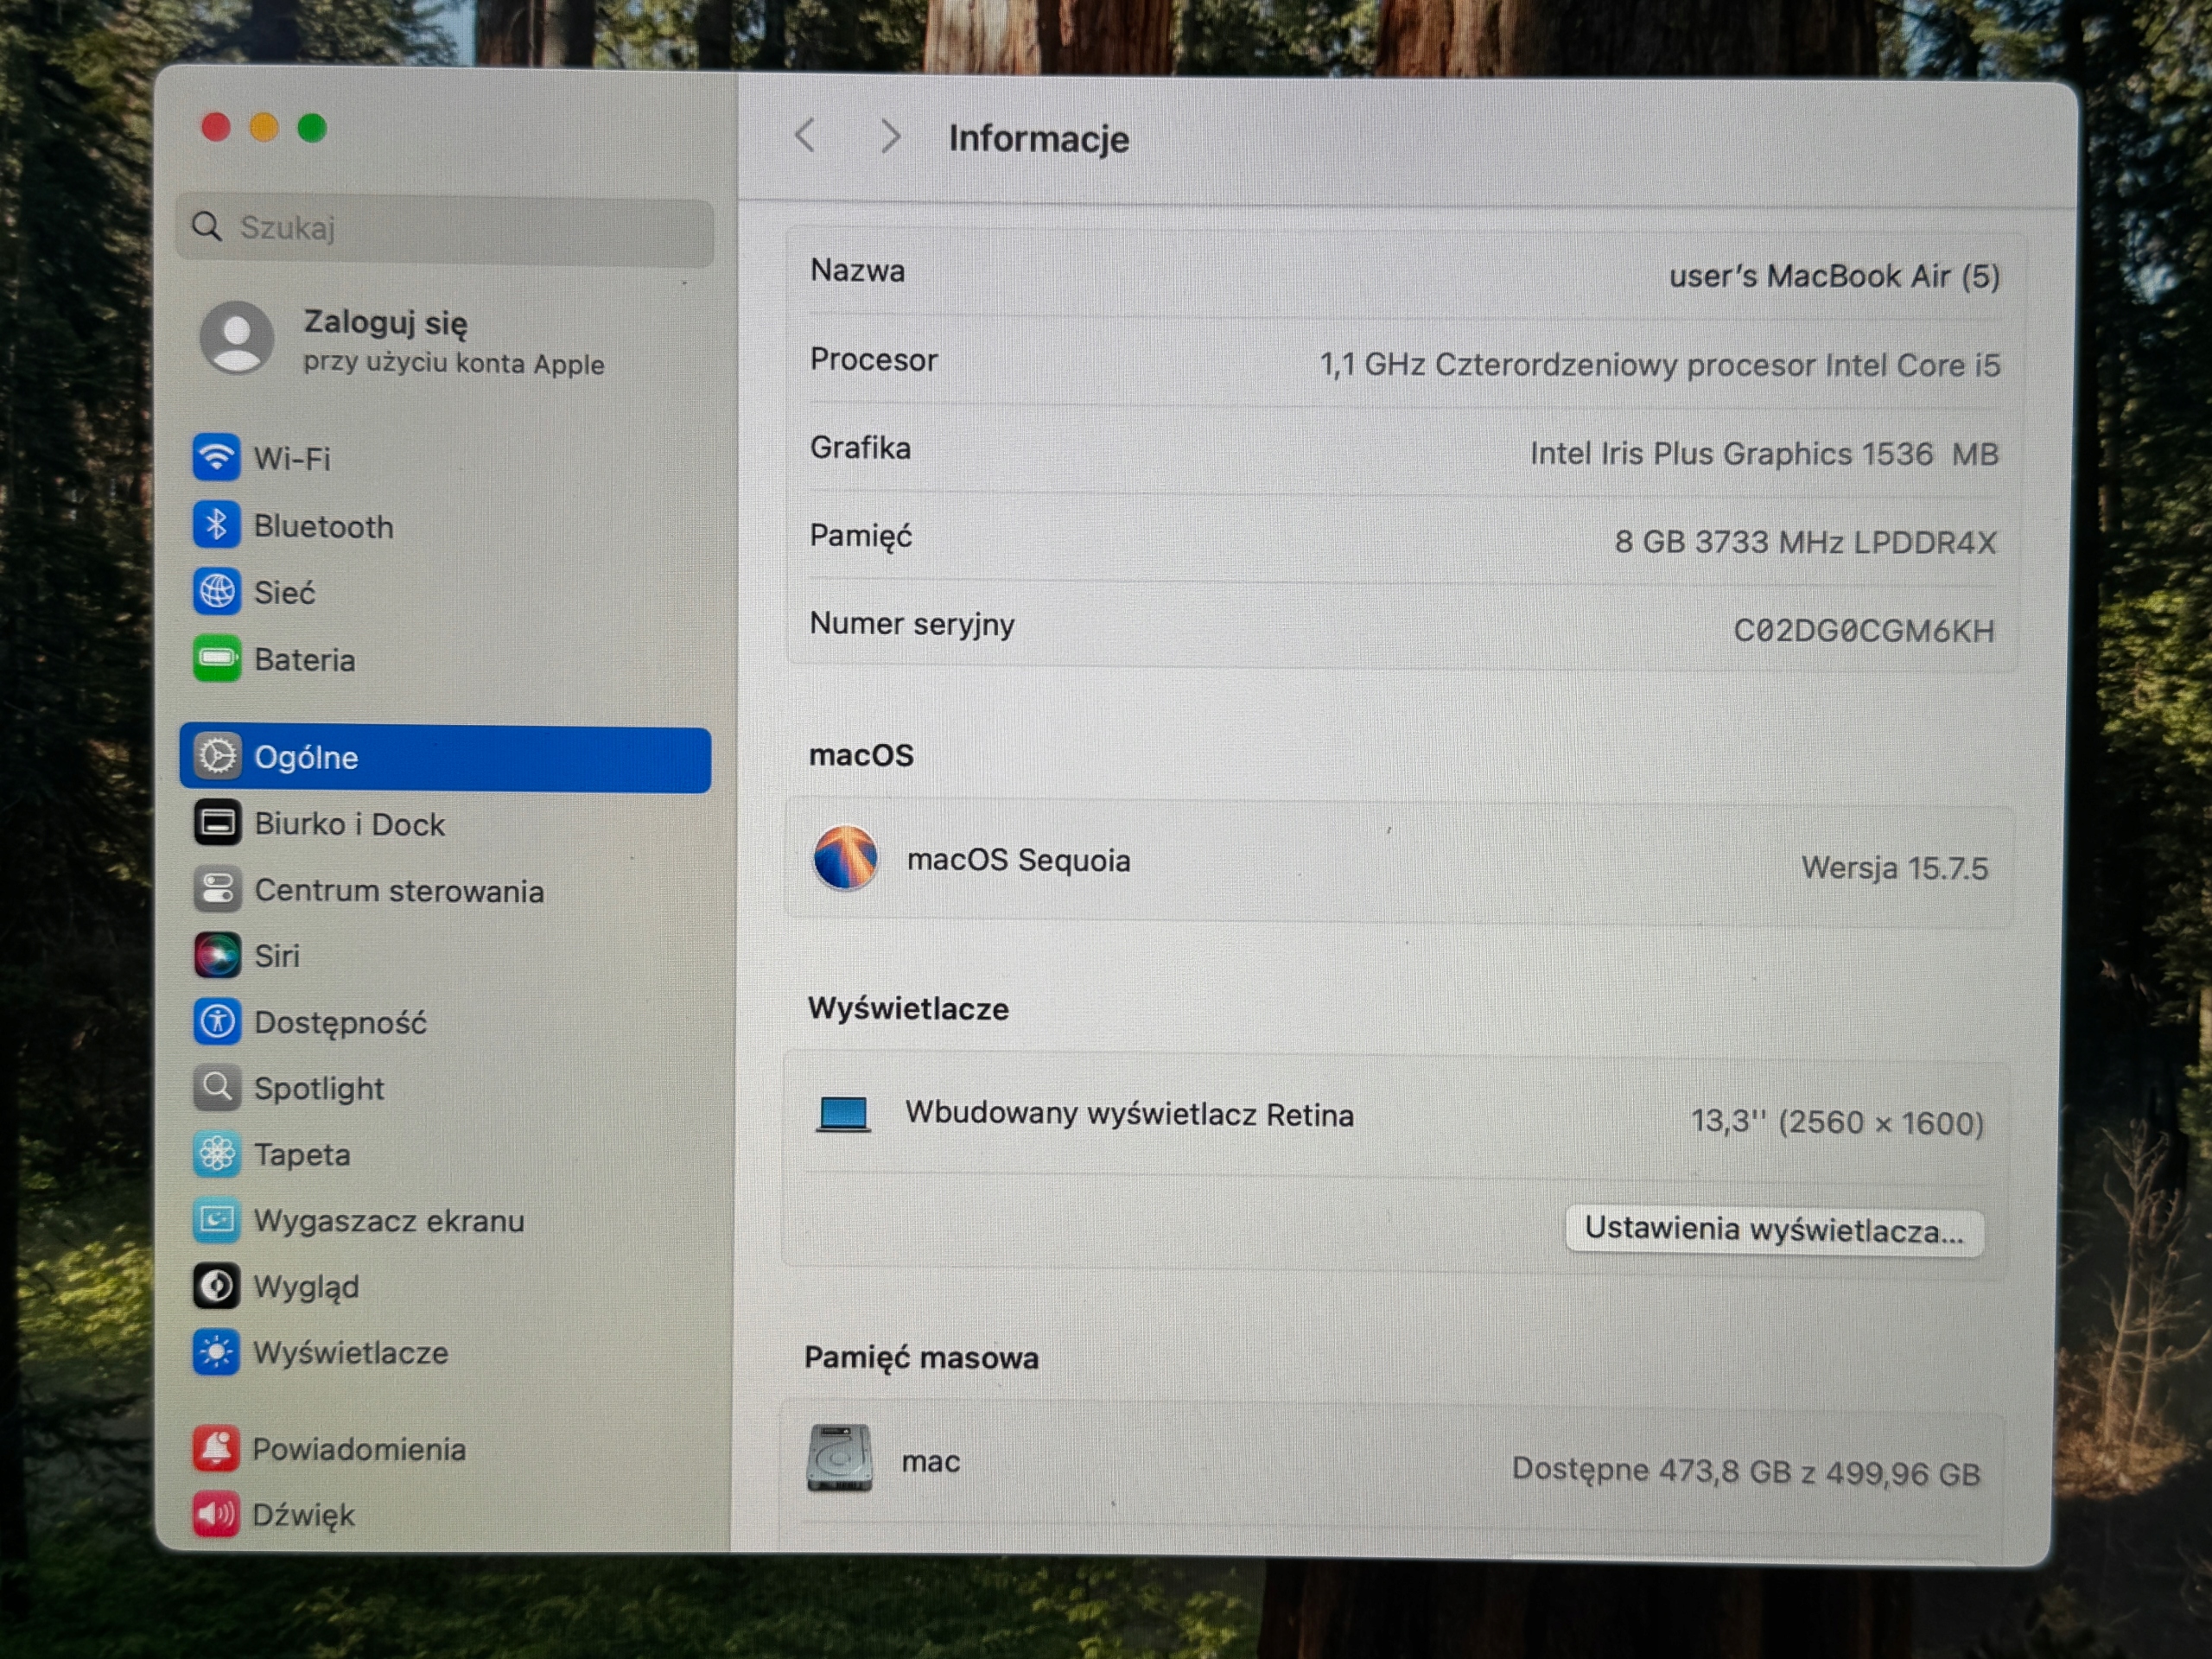Click 'Intel Iris Plus Graphics 1536 MB' value
The image size is (2212, 1659).
pos(1764,454)
